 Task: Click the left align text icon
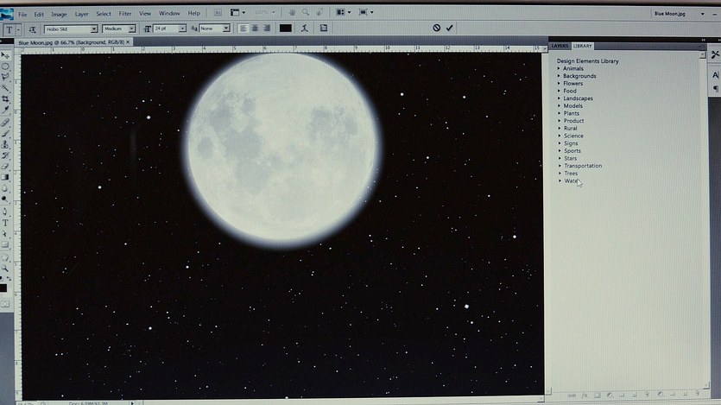(244, 28)
